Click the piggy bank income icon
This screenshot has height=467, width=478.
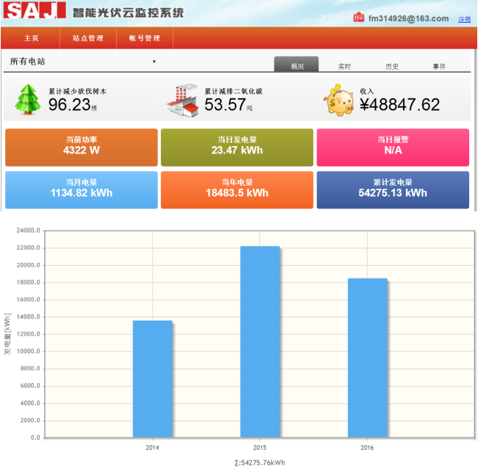(x=340, y=101)
